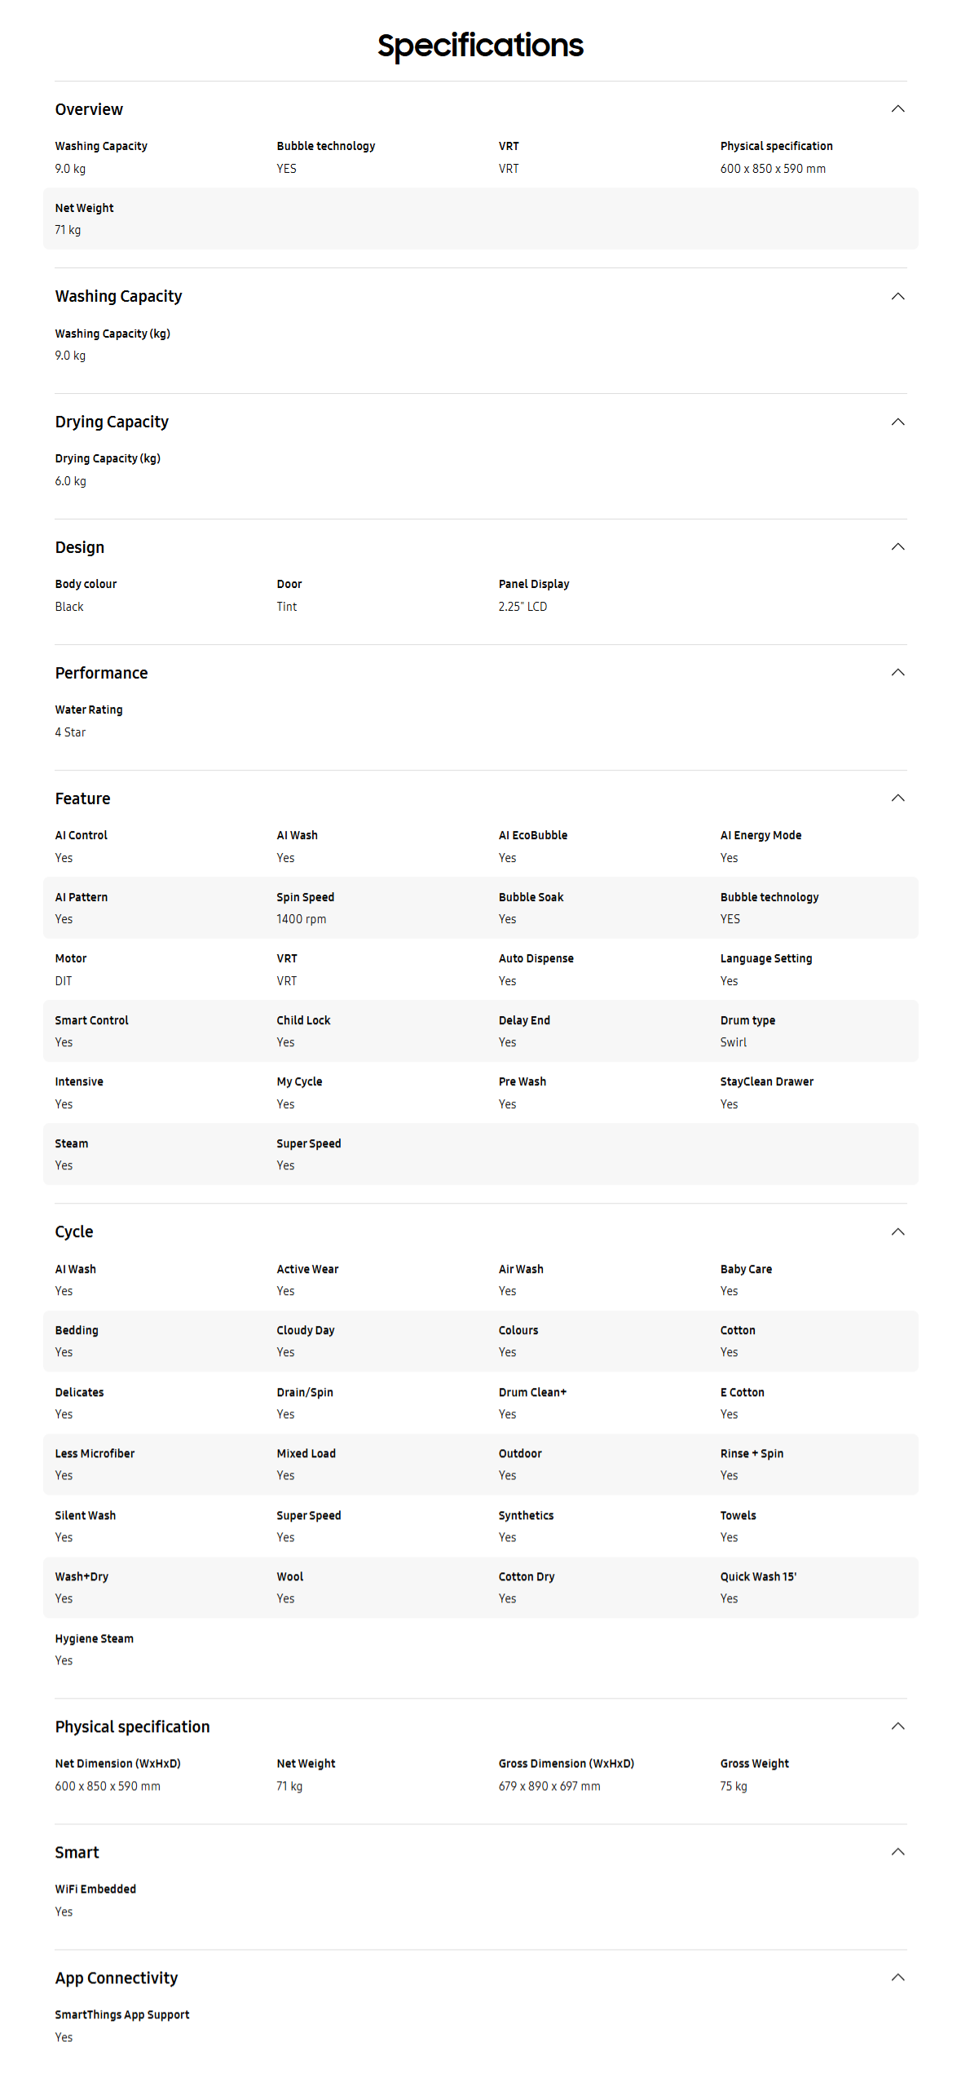The width and height of the screenshot is (970, 2086).
Task: Collapse the Washing Capacity section chevron
Action: [x=897, y=296]
